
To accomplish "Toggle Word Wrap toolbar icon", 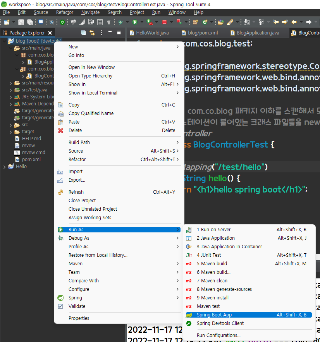I will (91, 22).
